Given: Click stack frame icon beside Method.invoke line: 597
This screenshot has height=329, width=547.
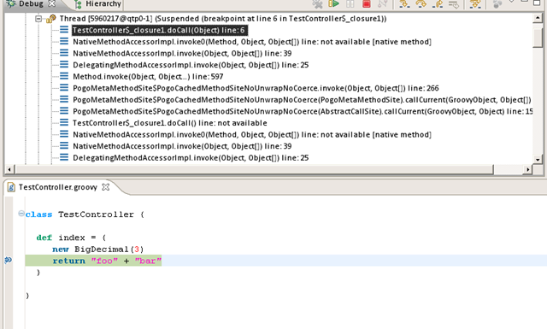Looking at the screenshot, I should coord(64,76).
